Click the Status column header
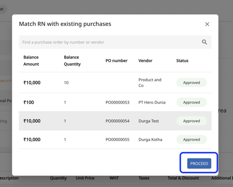The image size is (233, 187). click(x=182, y=61)
